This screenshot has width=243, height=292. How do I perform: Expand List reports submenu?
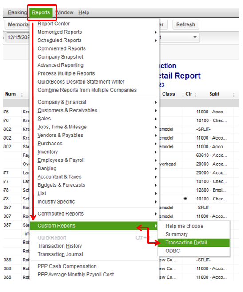pos(95,193)
